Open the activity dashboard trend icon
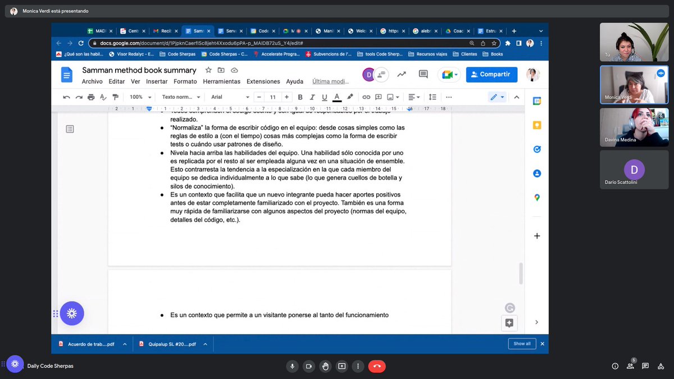The width and height of the screenshot is (674, 379). click(402, 74)
